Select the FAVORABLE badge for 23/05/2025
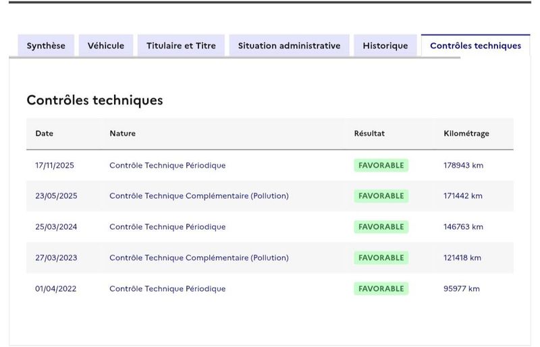Viewport: 540px width, 347px height. tap(381, 196)
